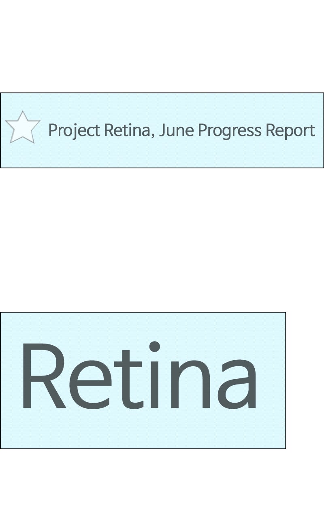Select the large "Retina" text
Viewport: 324px width, 518px height.
click(x=139, y=376)
